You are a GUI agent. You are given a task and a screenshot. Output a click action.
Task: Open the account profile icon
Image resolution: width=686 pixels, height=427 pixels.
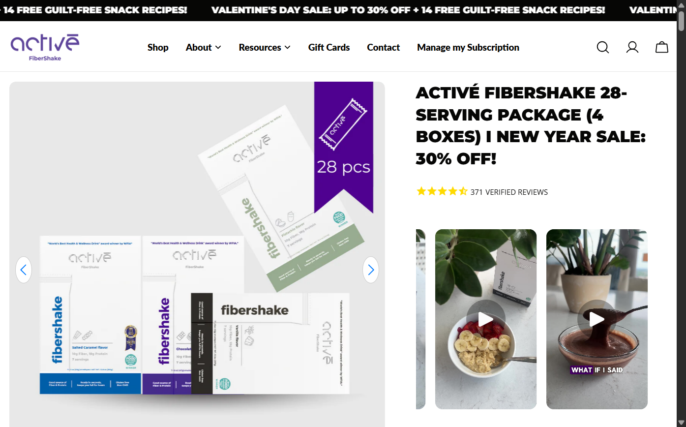click(632, 47)
